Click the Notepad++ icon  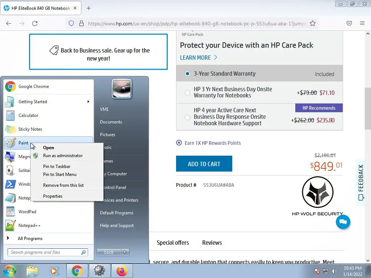coord(10,225)
